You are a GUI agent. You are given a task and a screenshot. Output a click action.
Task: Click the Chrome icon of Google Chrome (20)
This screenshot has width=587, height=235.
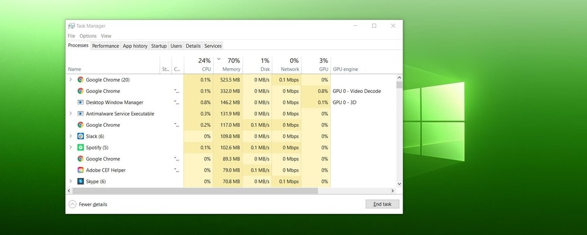tap(80, 79)
